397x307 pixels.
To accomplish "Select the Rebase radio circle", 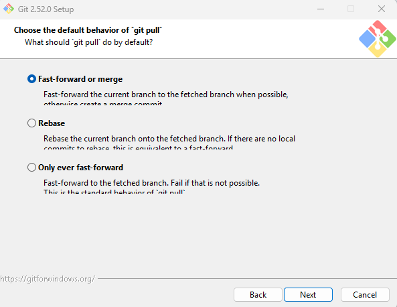I will pyautogui.click(x=31, y=123).
